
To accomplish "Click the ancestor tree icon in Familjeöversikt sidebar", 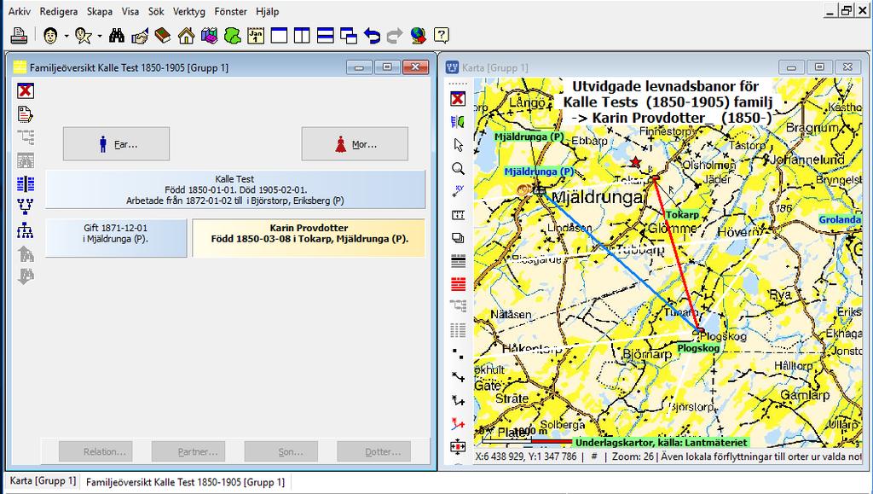I will click(x=25, y=207).
